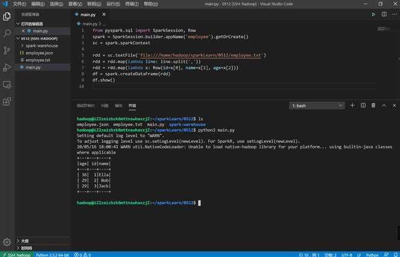
Task: Open the Help menu
Action: 151,4
